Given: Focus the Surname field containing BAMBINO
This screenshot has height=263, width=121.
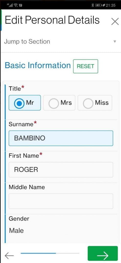Looking at the screenshot, I should (x=61, y=138).
